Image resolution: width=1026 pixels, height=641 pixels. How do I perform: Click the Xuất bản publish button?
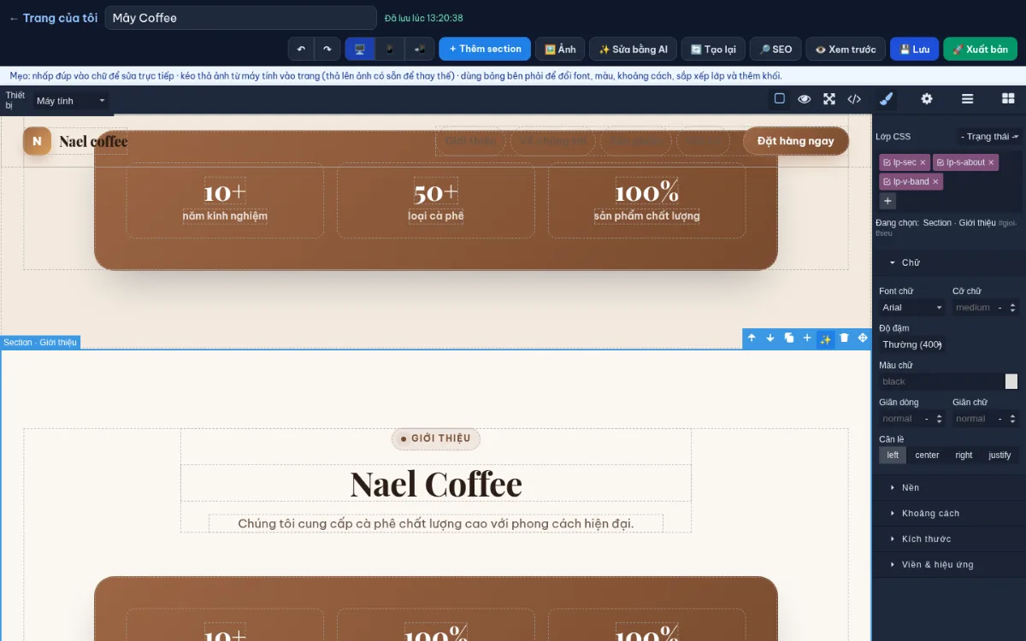[980, 50]
